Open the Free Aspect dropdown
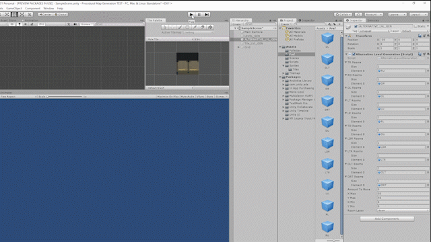This screenshot has width=431, height=242. [18, 97]
